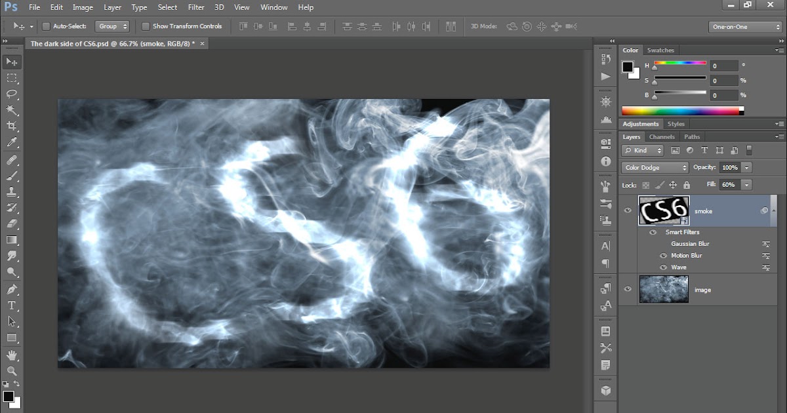
Task: Open the One-on-One workspace dropdown
Action: tap(746, 27)
